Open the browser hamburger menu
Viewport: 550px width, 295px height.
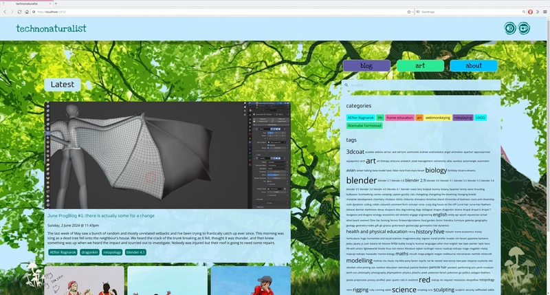click(544, 12)
